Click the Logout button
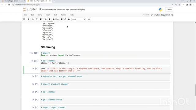 [169, 9]
